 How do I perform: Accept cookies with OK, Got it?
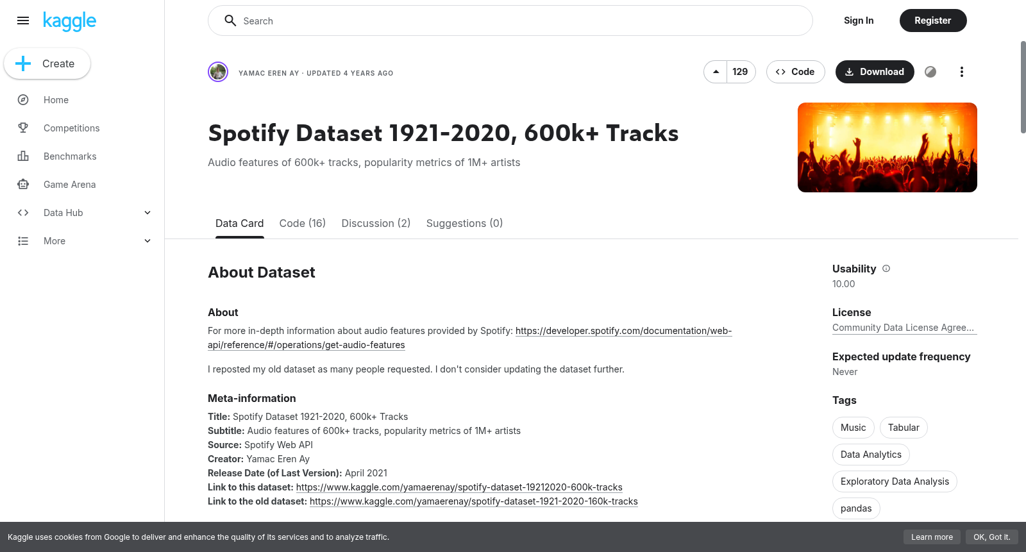(991, 537)
